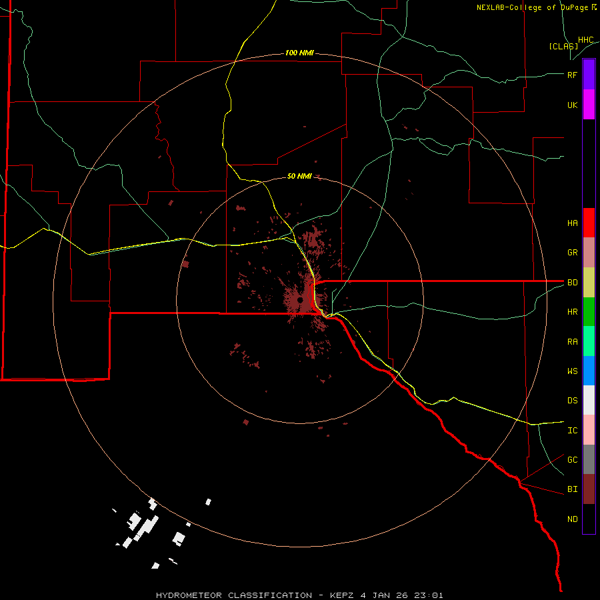Click the BI dark red legend swatch

[589, 489]
